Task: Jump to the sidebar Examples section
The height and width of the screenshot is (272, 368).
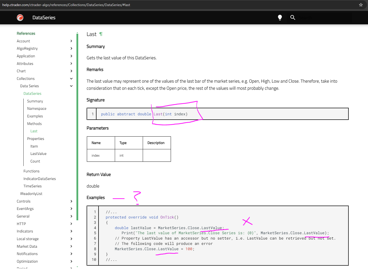Action: (x=35, y=116)
